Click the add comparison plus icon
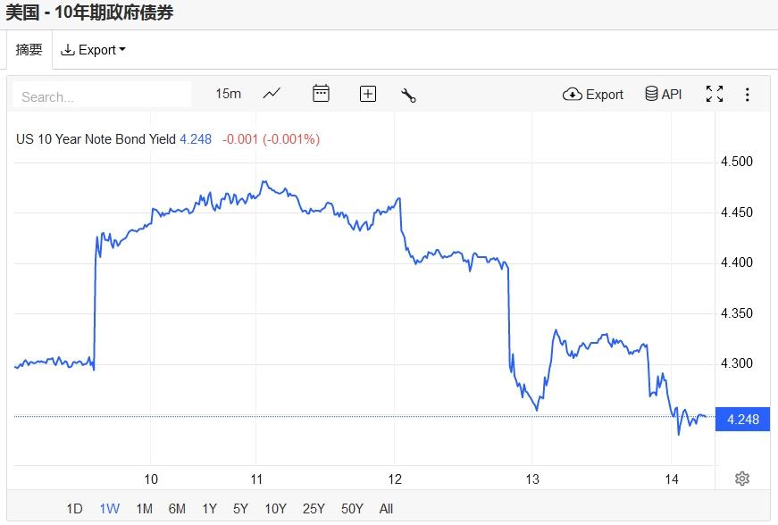778x525 pixels. coord(368,94)
